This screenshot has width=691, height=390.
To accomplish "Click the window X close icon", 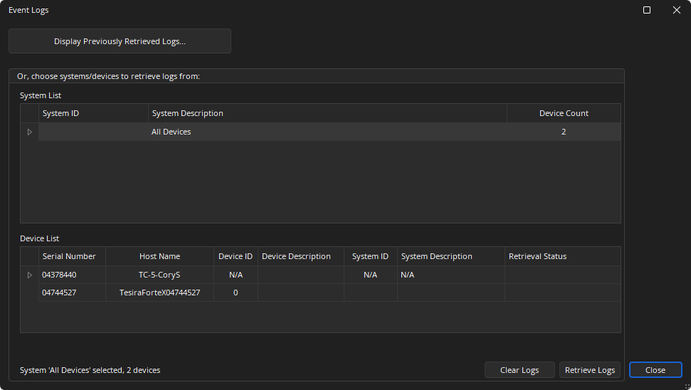I will 677,10.
